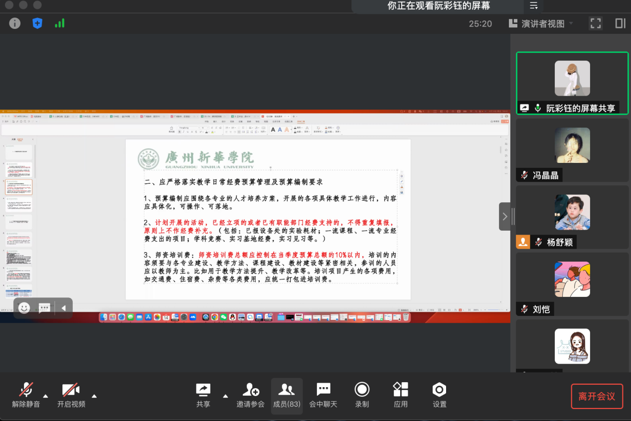Start recording with 录制
Viewport: 631px width, 421px height.
(x=362, y=396)
